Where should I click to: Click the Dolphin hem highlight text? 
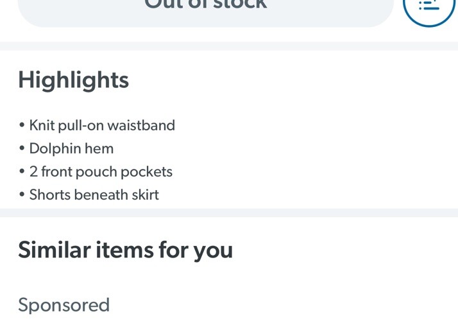(x=71, y=149)
